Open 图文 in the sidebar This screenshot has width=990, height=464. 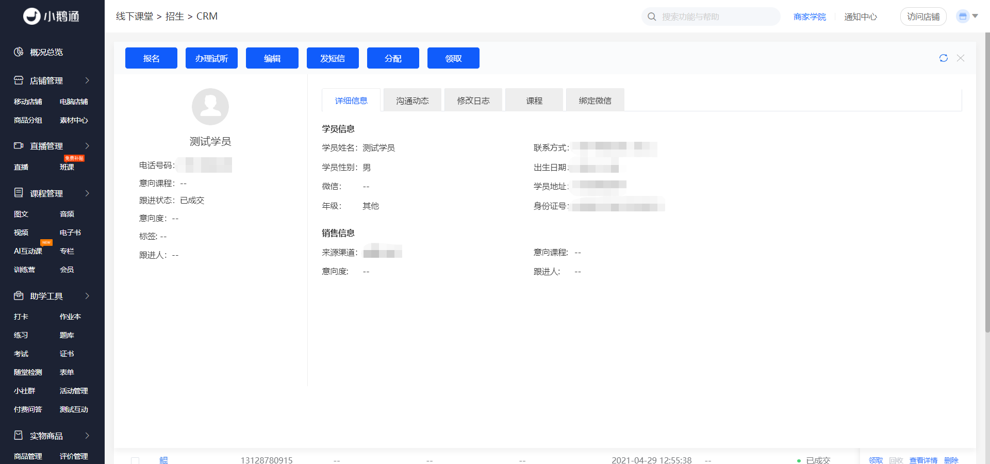(21, 214)
